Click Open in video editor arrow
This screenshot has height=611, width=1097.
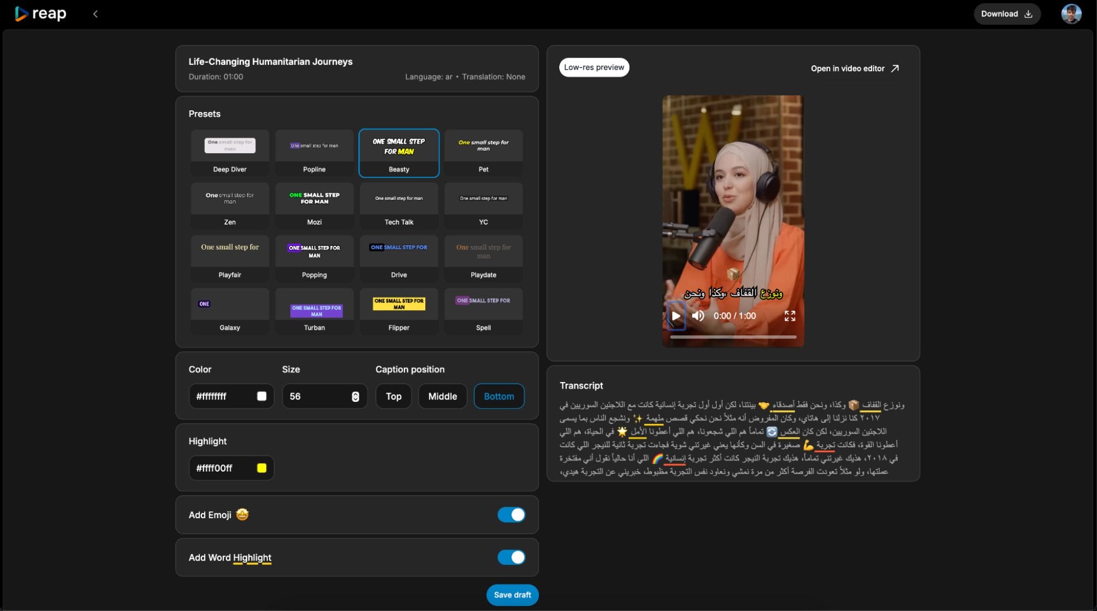click(x=895, y=68)
